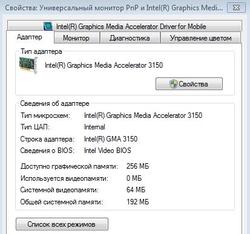Click the Intel(R) GMA 3150 adapter string

tap(111, 139)
